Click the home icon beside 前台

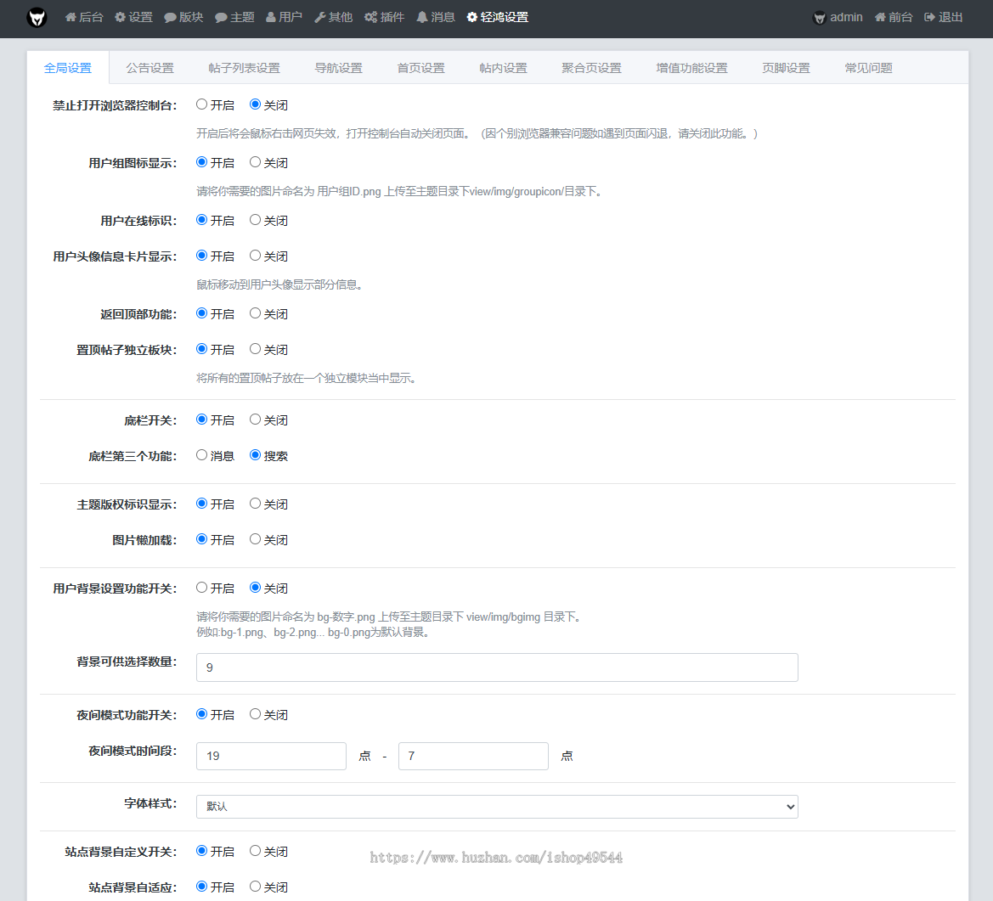880,17
